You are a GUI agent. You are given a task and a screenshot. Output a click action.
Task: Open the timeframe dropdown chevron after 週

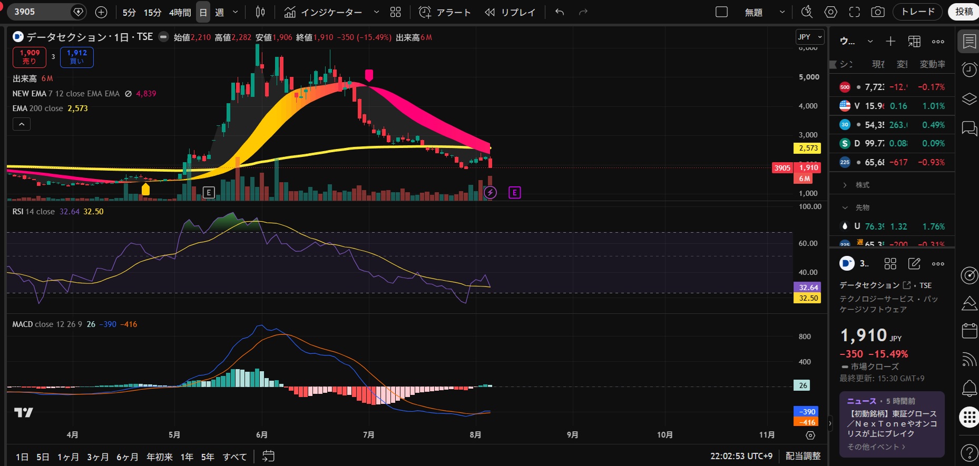(235, 12)
